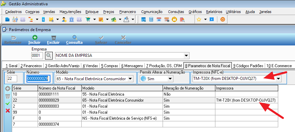This screenshot has width=295, height=132.
Task: Switch to the 4 Vendas tab
Action: (x=90, y=66)
